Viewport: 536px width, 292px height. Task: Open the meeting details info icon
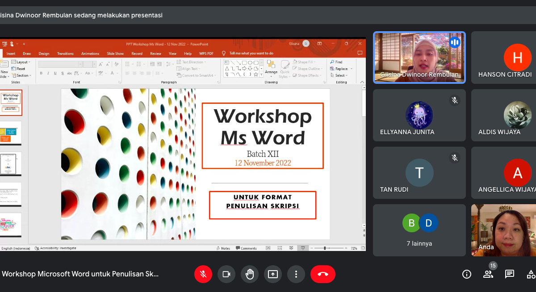(x=467, y=274)
